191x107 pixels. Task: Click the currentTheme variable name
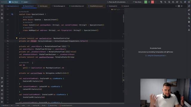36,73
